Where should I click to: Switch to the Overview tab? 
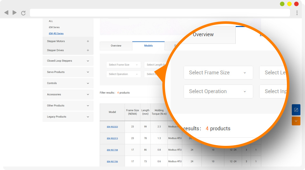coord(116,46)
